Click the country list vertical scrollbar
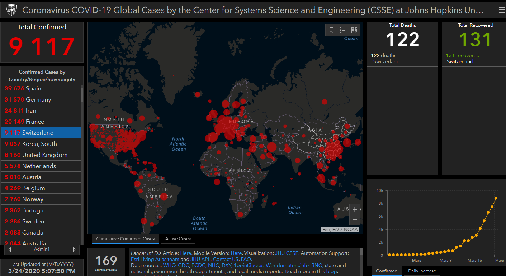Viewport: 506px width, 276px height. coord(82,95)
